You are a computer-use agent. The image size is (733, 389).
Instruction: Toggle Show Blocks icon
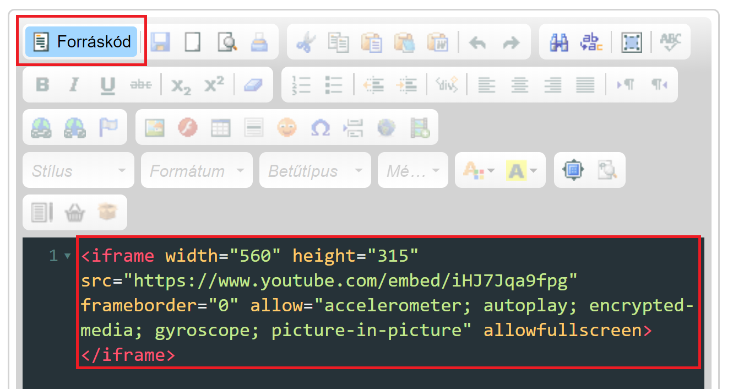pos(607,170)
